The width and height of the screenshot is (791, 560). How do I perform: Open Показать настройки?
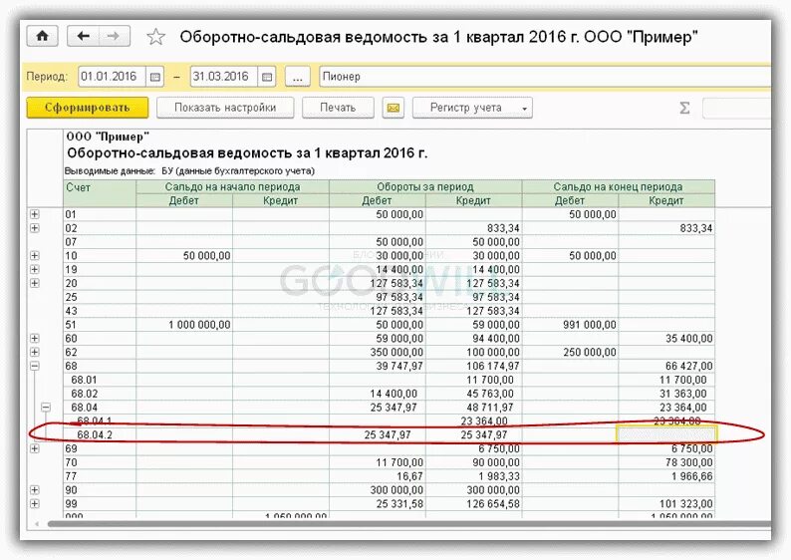[225, 108]
